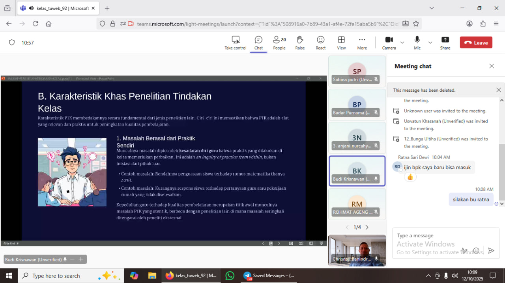
Task: Open the microphone selection dropdown
Action: pos(430,42)
